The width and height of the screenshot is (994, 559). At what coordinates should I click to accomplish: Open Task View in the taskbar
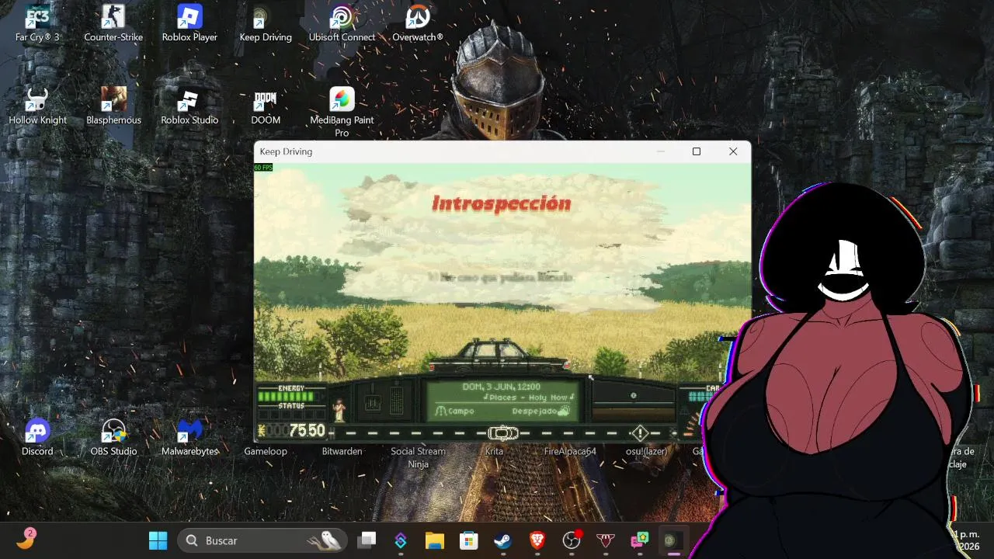367,540
